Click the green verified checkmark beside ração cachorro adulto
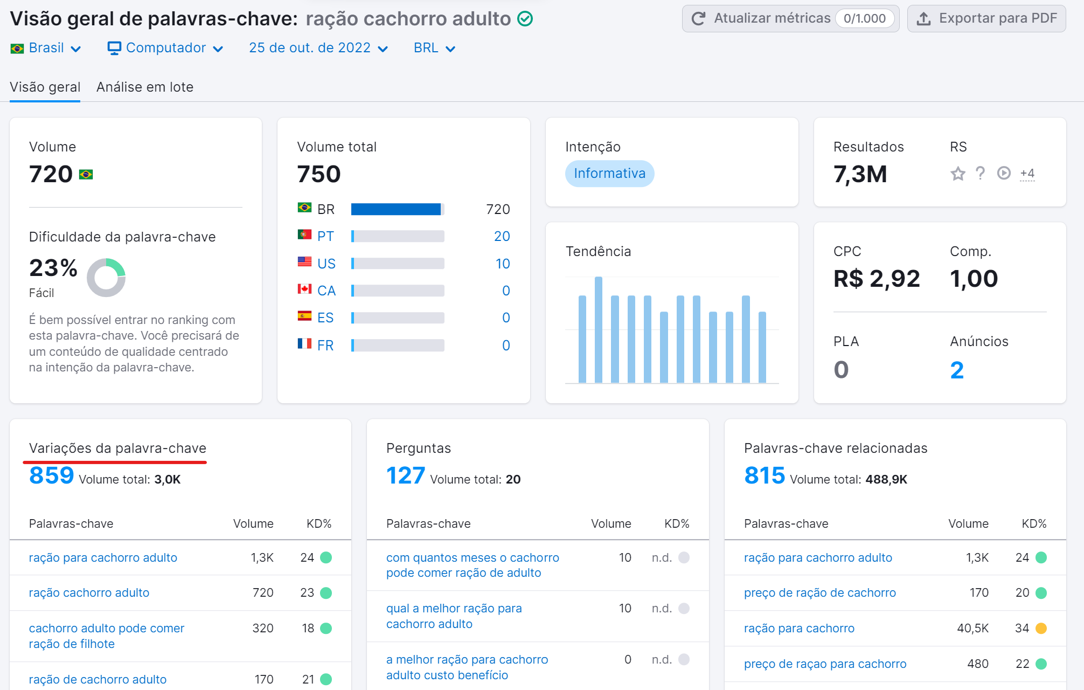Image resolution: width=1084 pixels, height=690 pixels. pyautogui.click(x=525, y=19)
